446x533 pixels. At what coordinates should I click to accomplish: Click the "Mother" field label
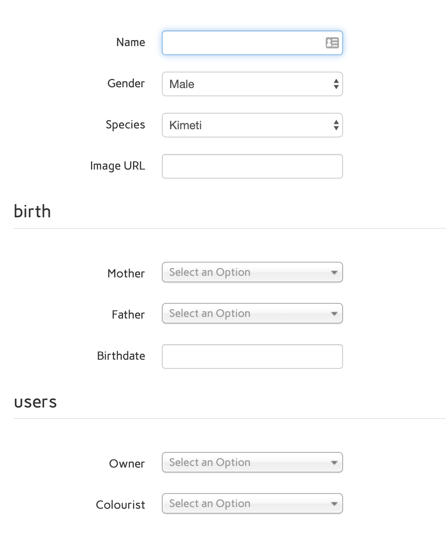click(x=126, y=274)
